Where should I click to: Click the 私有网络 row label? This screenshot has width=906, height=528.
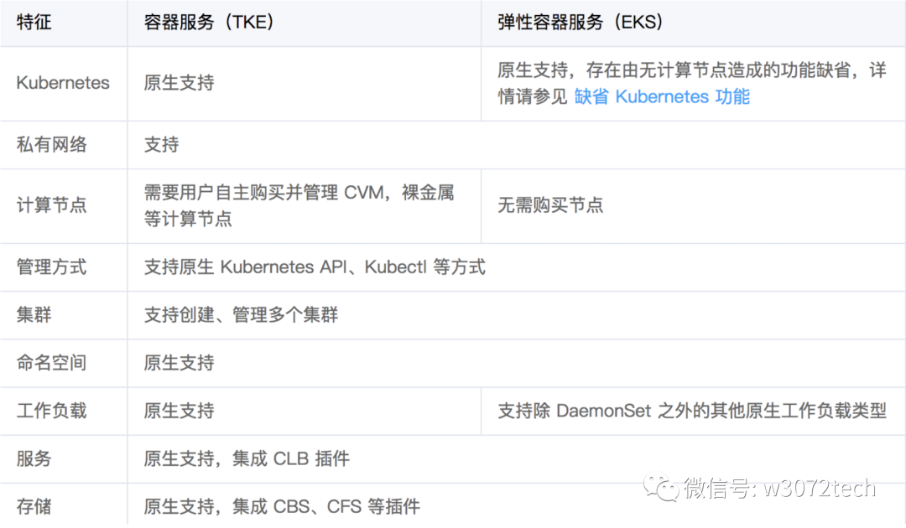[51, 144]
